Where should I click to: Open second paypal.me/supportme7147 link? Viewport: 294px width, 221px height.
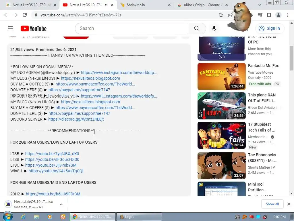coord(79,113)
